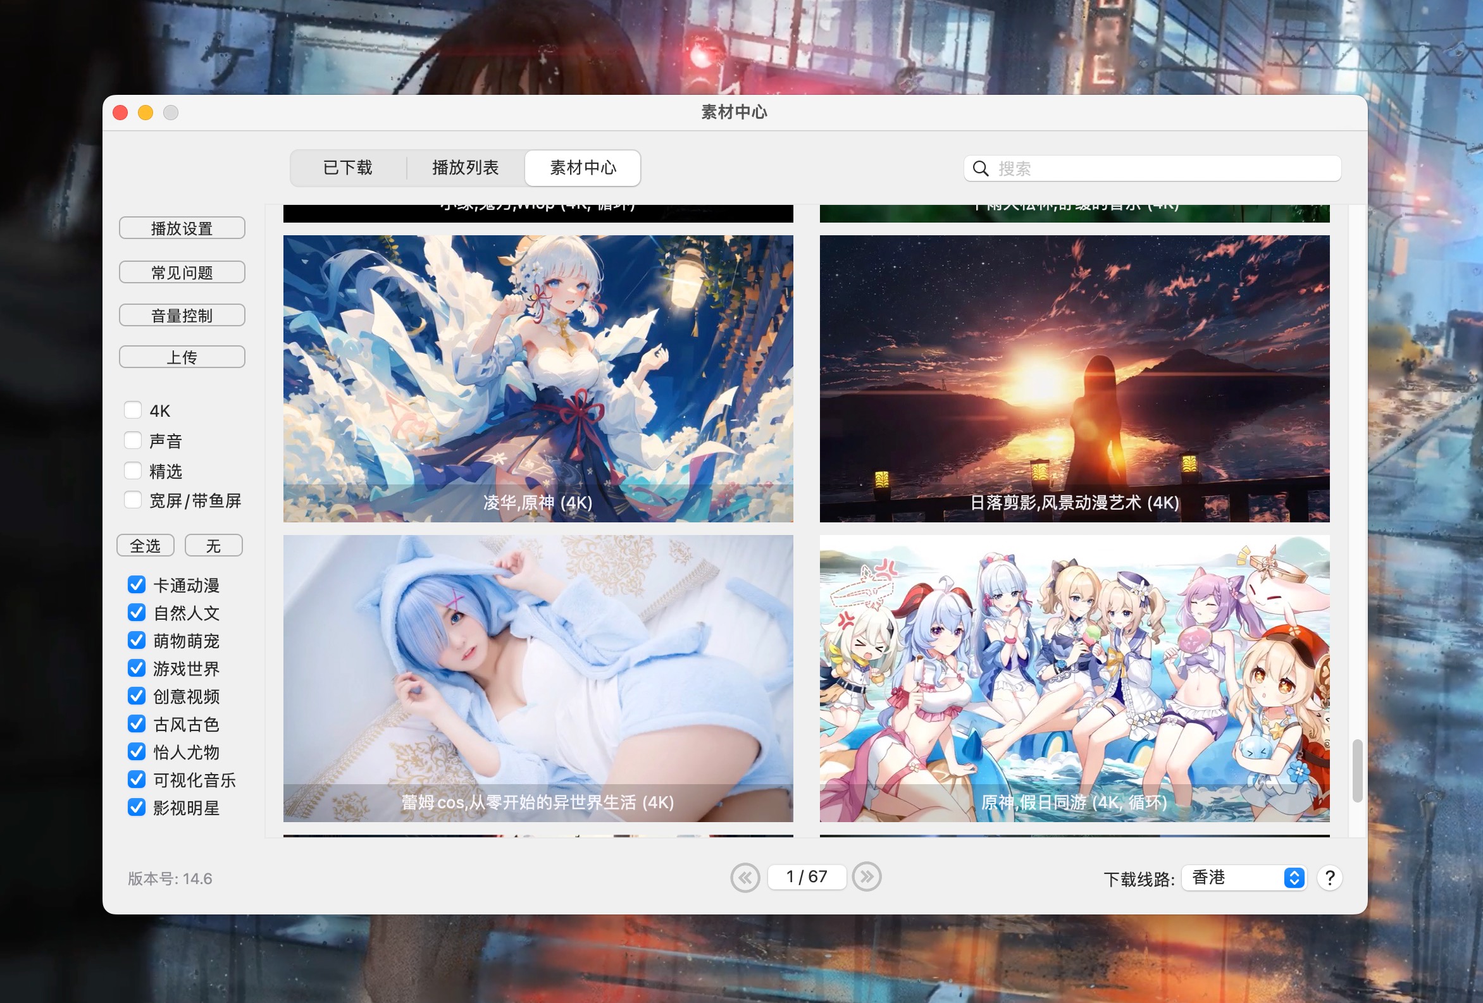This screenshot has width=1483, height=1003.
Task: Open the help question mark button
Action: point(1329,878)
